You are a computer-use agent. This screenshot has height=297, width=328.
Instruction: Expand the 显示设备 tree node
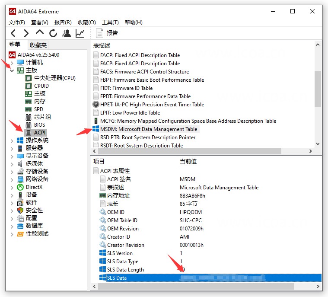pyautogui.click(x=12, y=156)
